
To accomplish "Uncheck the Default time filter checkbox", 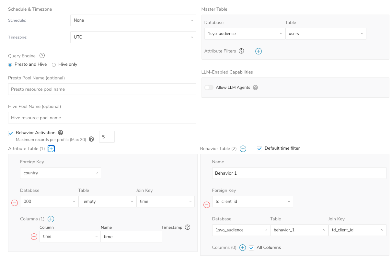I will coord(259,148).
